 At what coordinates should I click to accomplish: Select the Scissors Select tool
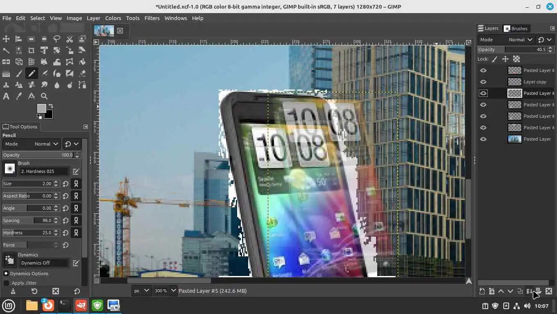69,39
